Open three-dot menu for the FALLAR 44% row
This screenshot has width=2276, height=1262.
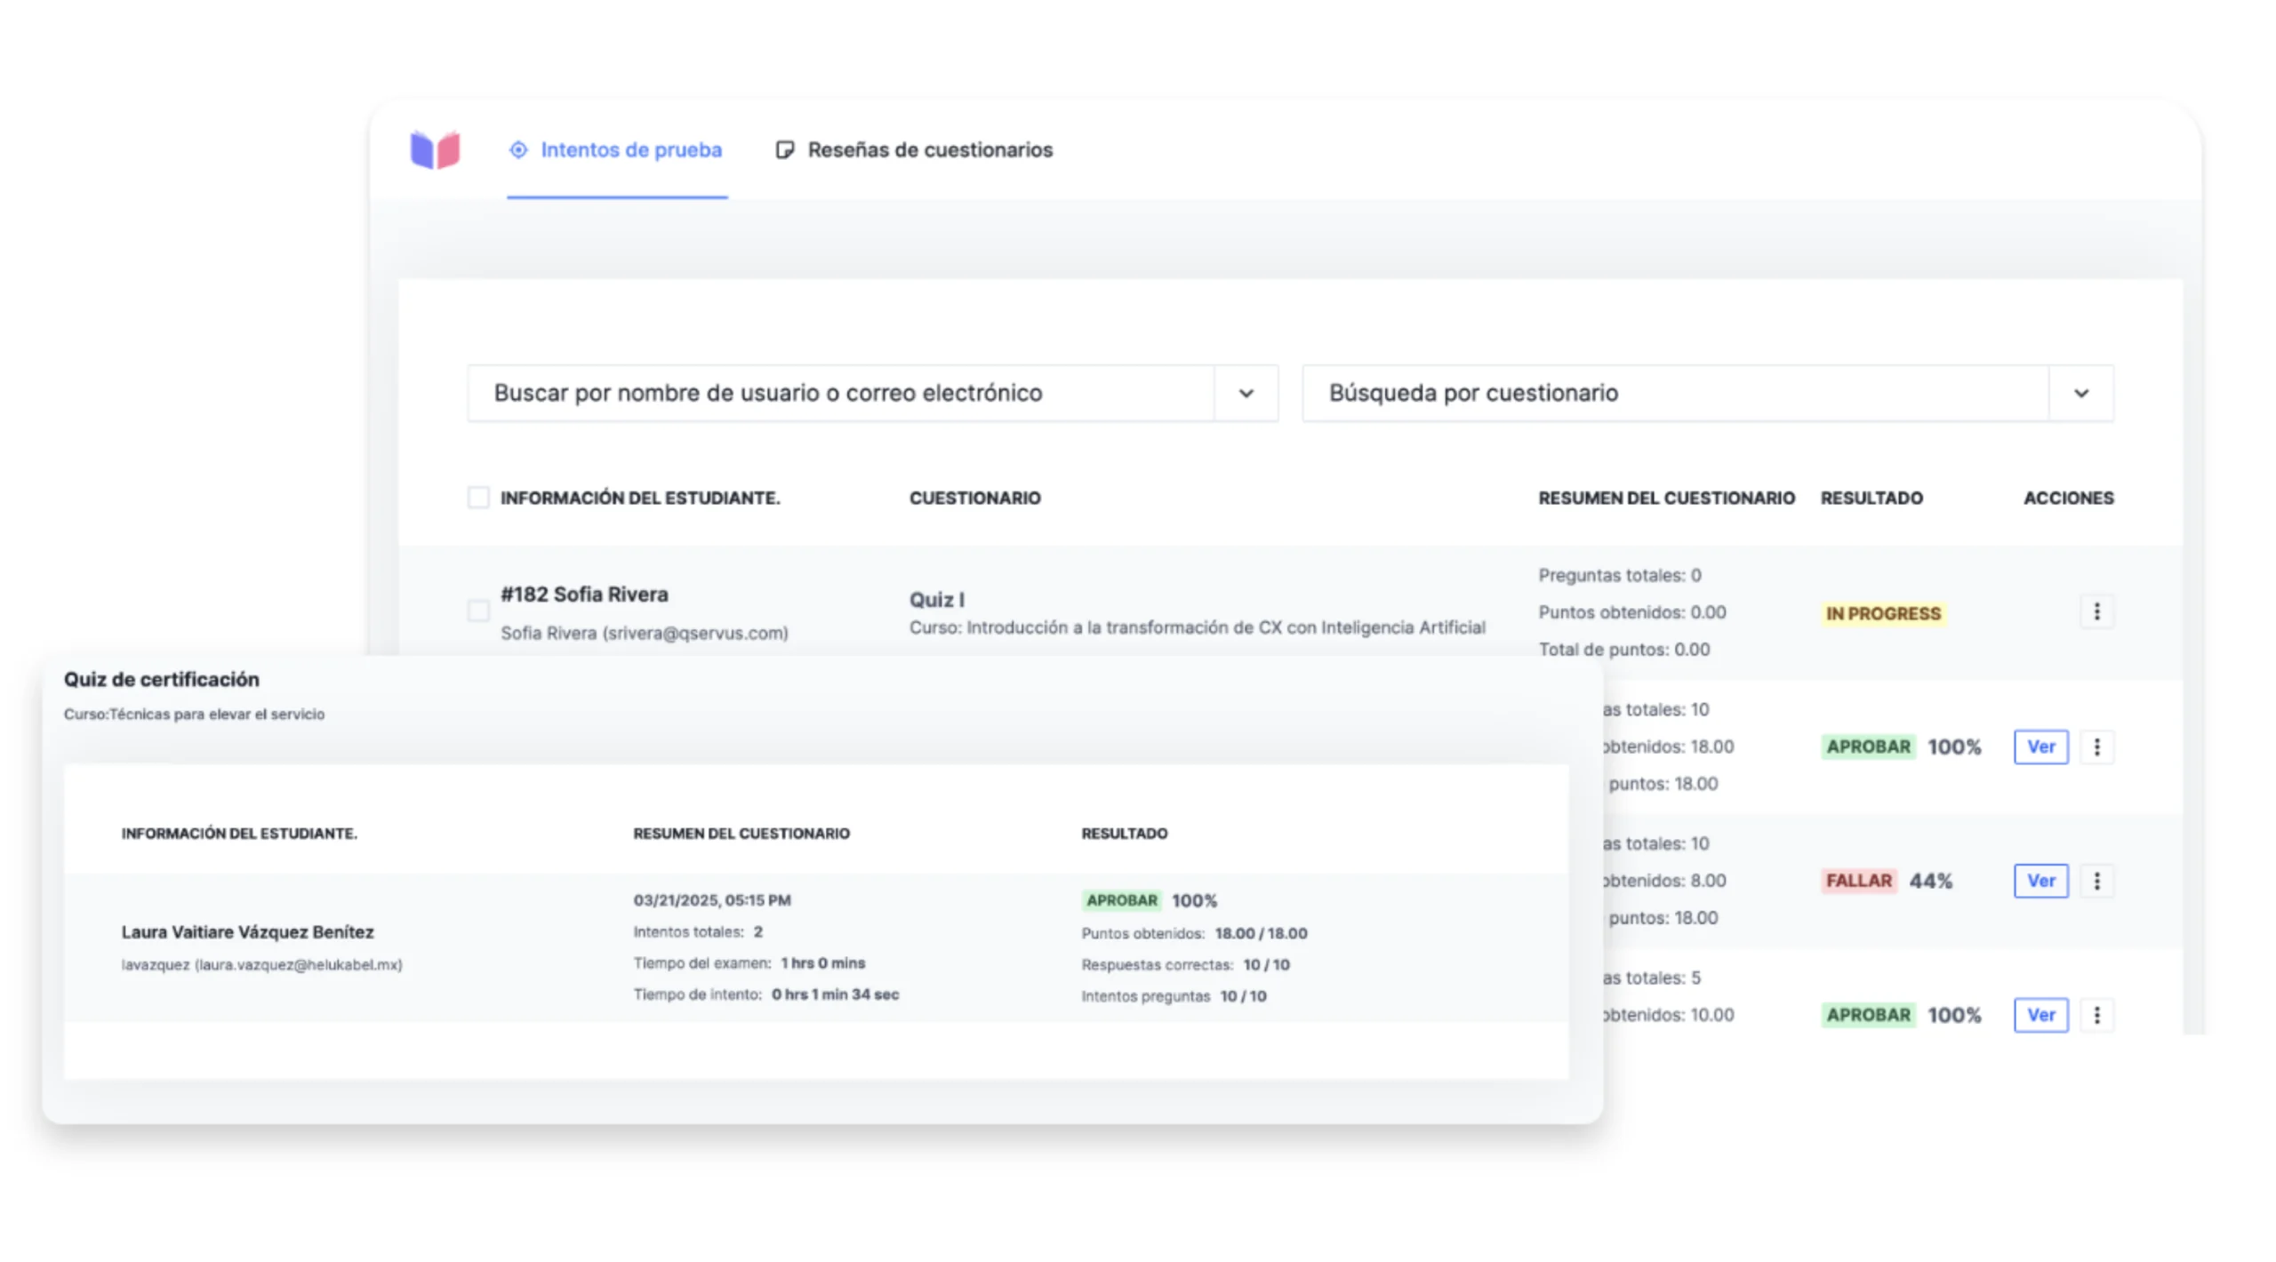[x=2096, y=881]
